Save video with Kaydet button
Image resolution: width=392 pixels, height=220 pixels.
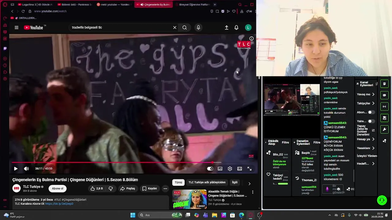[x=149, y=189]
